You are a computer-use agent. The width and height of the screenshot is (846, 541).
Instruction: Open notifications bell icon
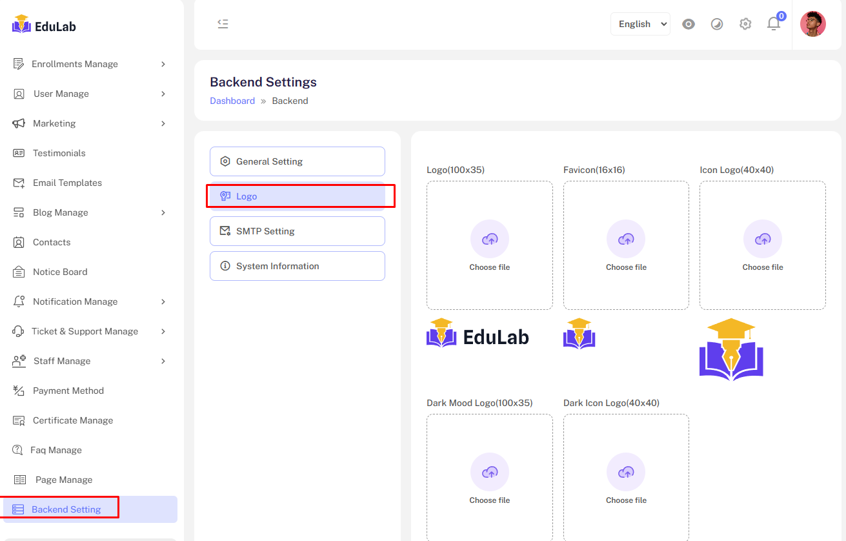coord(773,24)
